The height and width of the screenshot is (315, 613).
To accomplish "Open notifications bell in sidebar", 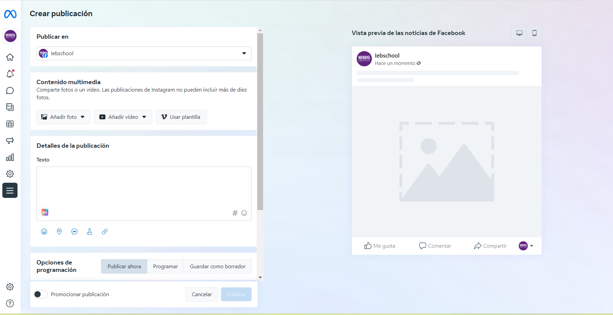I will (x=10, y=74).
